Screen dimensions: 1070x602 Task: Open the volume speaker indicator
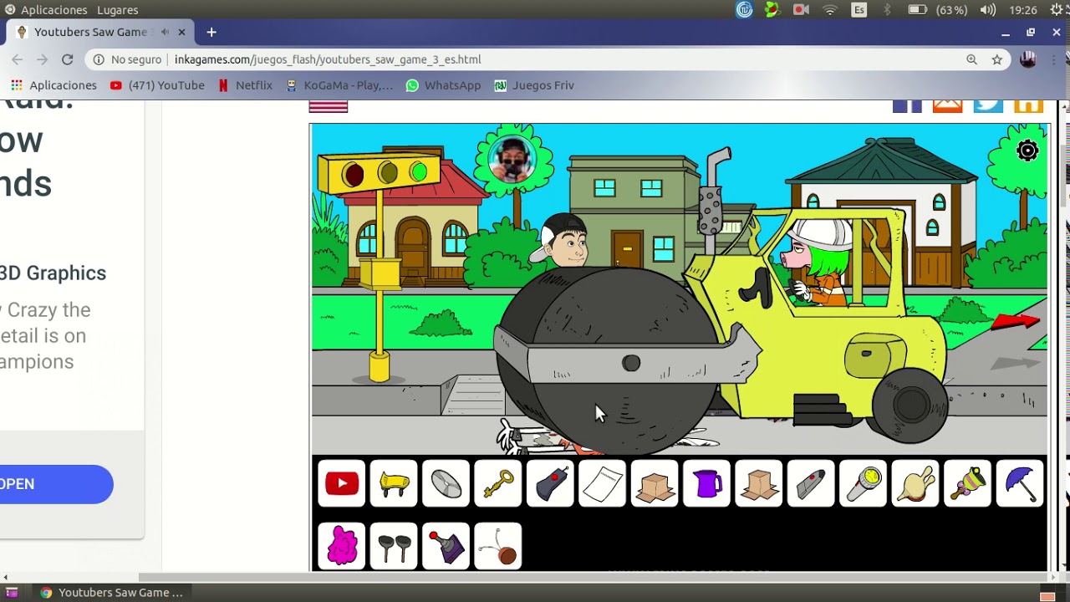(987, 10)
